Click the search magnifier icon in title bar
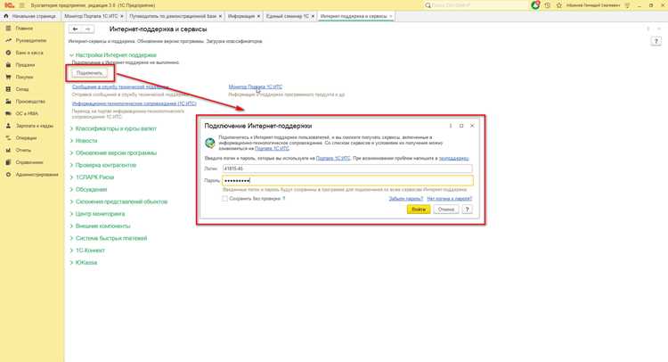Image resolution: width=668 pixels, height=362 pixels. pos(428,5)
